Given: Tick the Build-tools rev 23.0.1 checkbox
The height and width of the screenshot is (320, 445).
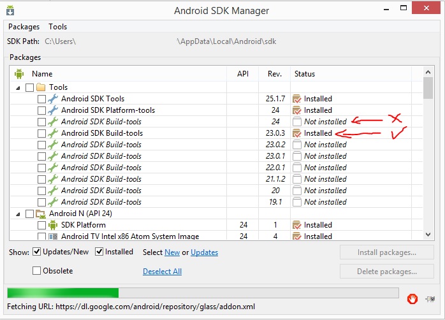Looking at the screenshot, I should 41,156.
